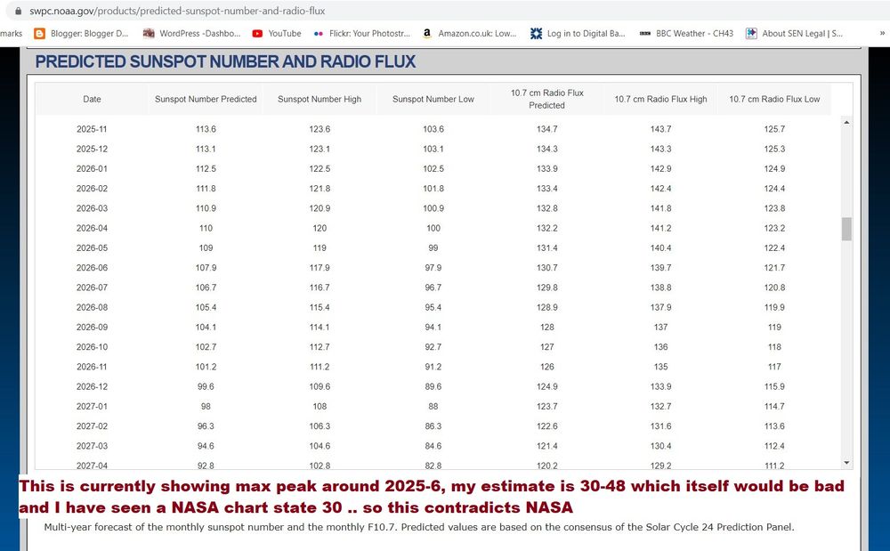Click sunspot low value 101.8
The image size is (890, 551).
click(433, 189)
